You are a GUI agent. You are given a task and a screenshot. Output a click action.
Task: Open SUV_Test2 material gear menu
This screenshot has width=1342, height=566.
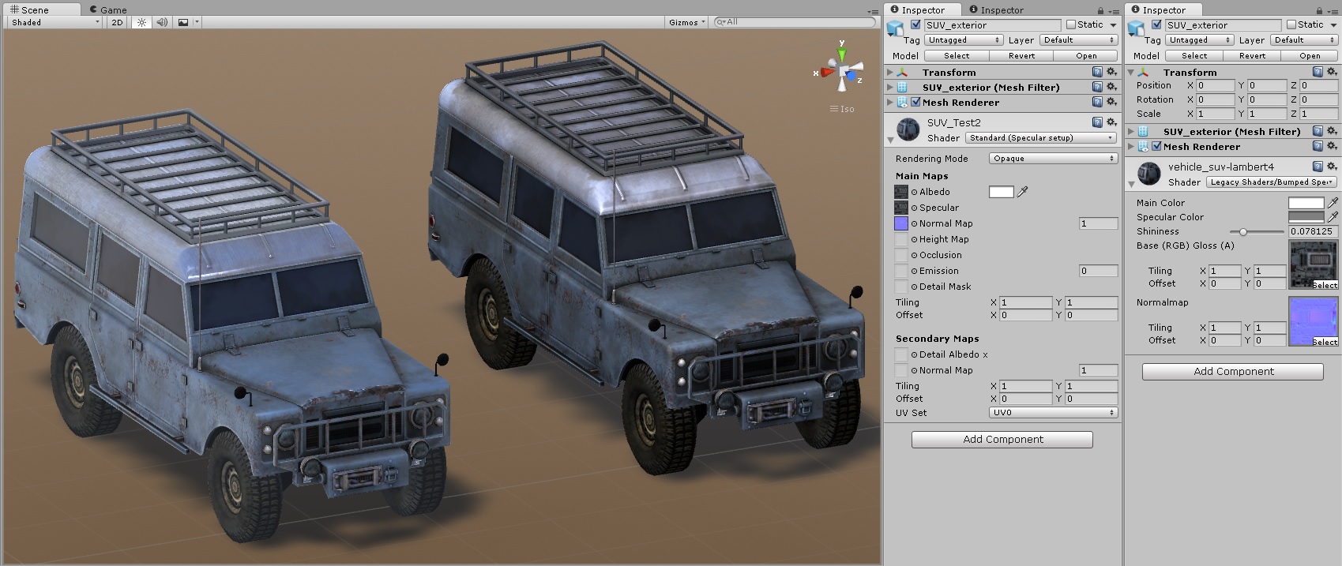pos(1111,122)
